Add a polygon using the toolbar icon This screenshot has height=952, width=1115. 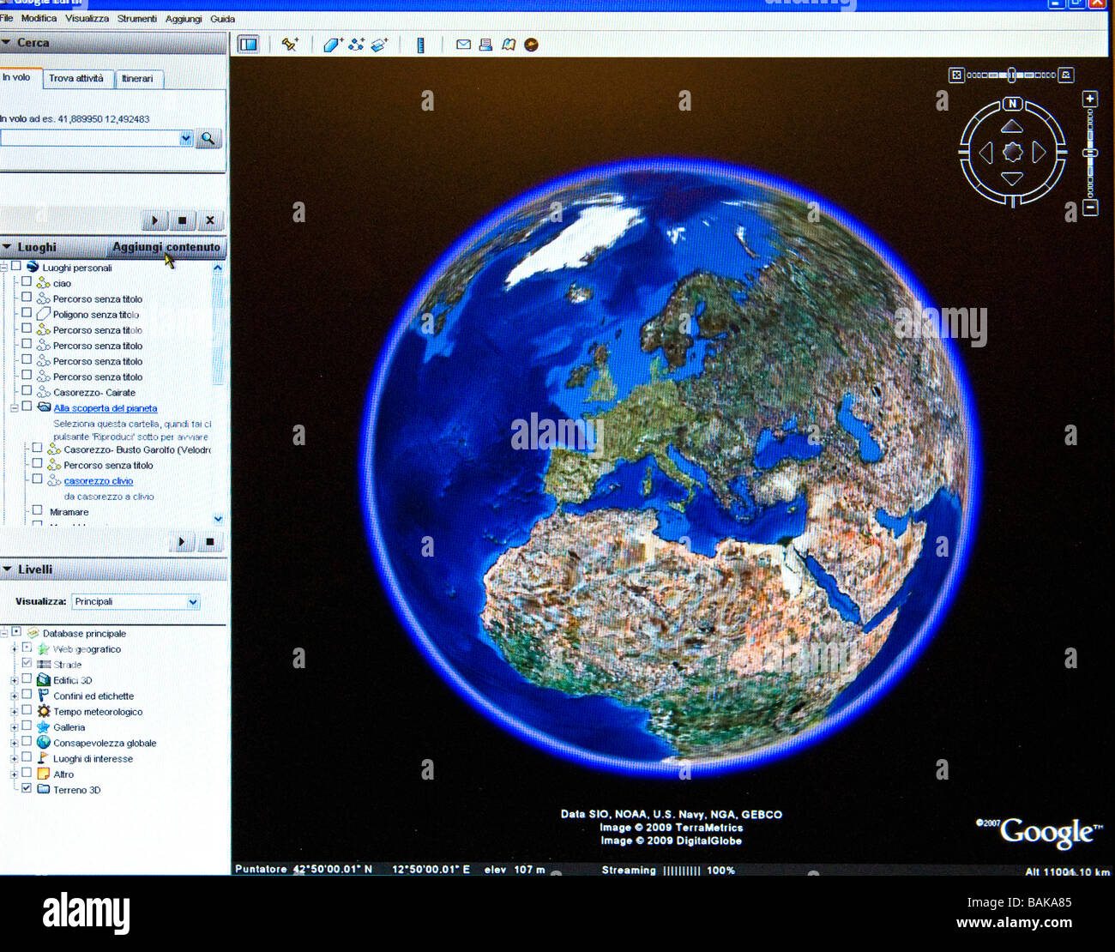(x=333, y=45)
